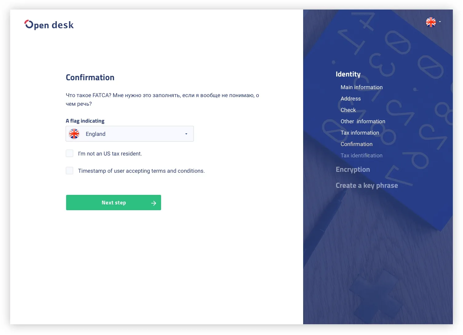463x335 pixels.
Task: Click the arrow icon on Next step
Action: click(154, 203)
